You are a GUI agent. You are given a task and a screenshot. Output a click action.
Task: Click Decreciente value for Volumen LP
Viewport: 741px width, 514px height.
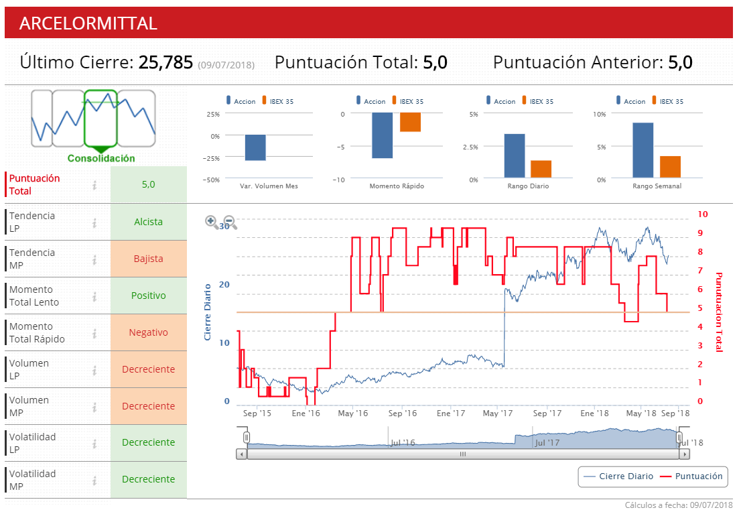point(148,369)
